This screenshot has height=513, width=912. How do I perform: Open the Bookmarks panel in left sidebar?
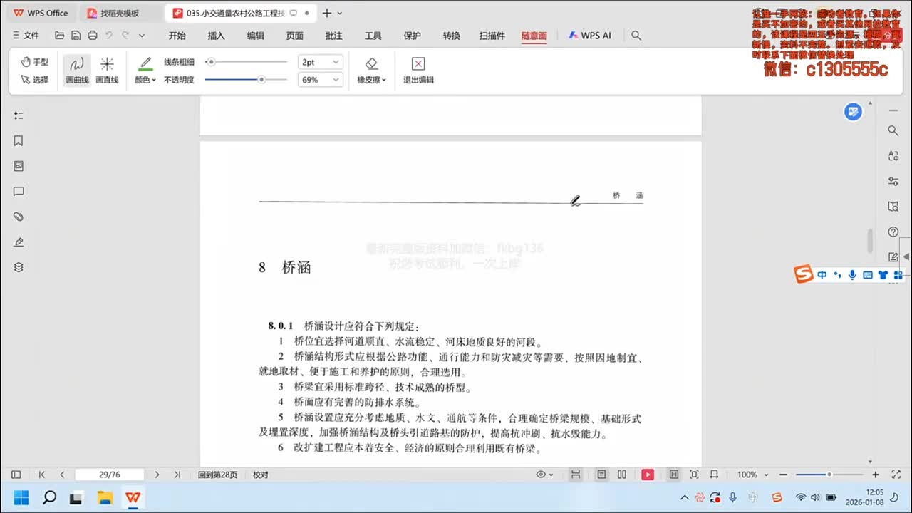coord(19,141)
